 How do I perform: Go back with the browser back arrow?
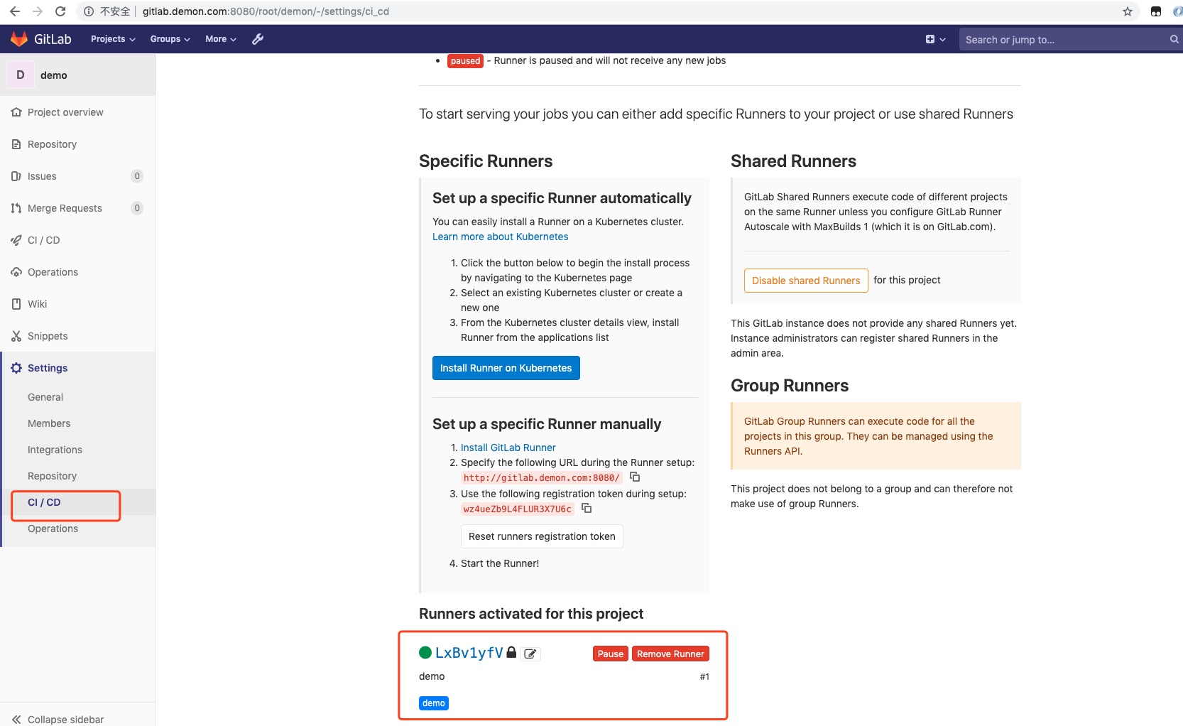coord(14,11)
